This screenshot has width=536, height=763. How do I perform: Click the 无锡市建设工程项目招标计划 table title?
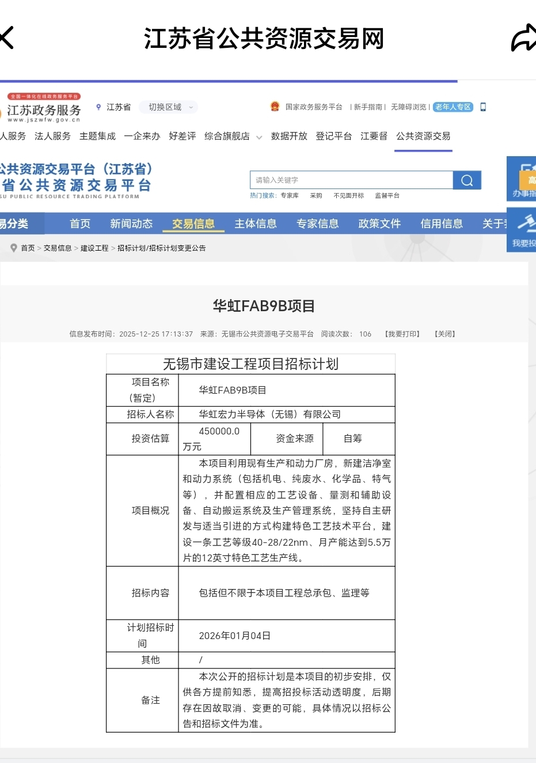(251, 364)
